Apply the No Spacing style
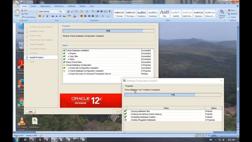This screenshot has width=252, height=142. pos(130,14)
